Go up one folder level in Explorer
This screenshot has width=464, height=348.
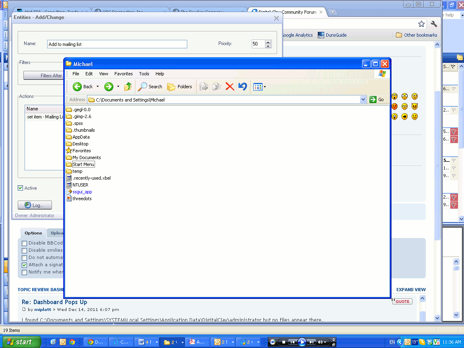(x=128, y=87)
